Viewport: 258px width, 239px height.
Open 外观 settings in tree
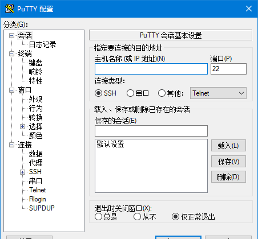tap(35, 99)
